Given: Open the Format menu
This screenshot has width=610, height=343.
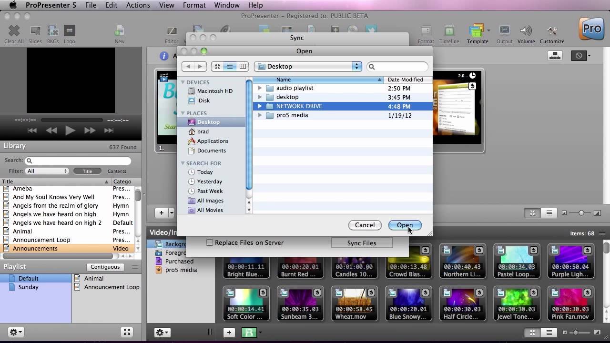Looking at the screenshot, I should point(194,5).
